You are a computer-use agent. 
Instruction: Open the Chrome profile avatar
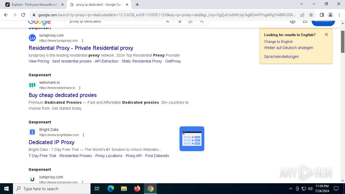[x=330, y=15]
